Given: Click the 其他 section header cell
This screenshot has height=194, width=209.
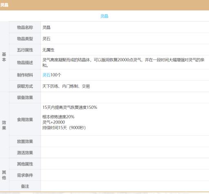Looking at the screenshot, I should [x=4, y=175].
